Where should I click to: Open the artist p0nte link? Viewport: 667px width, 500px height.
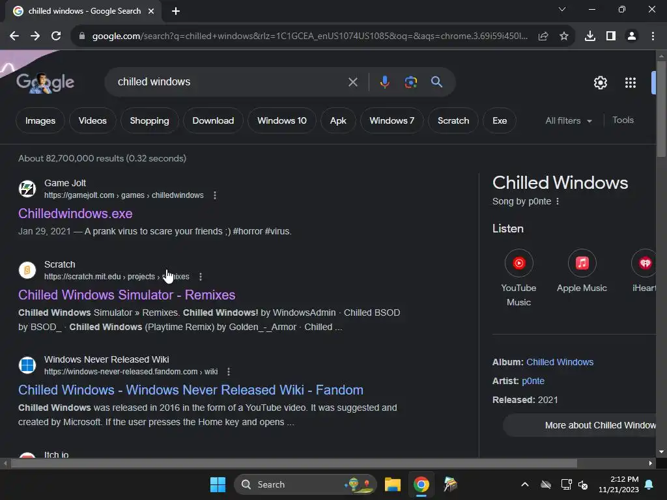pos(533,381)
